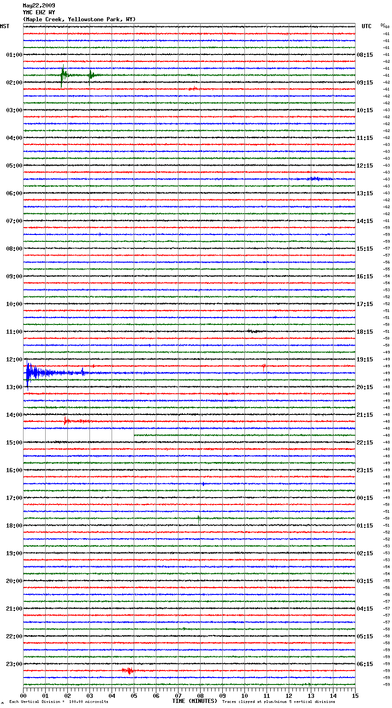Click the 17:15 UTC time label

click(x=365, y=304)
